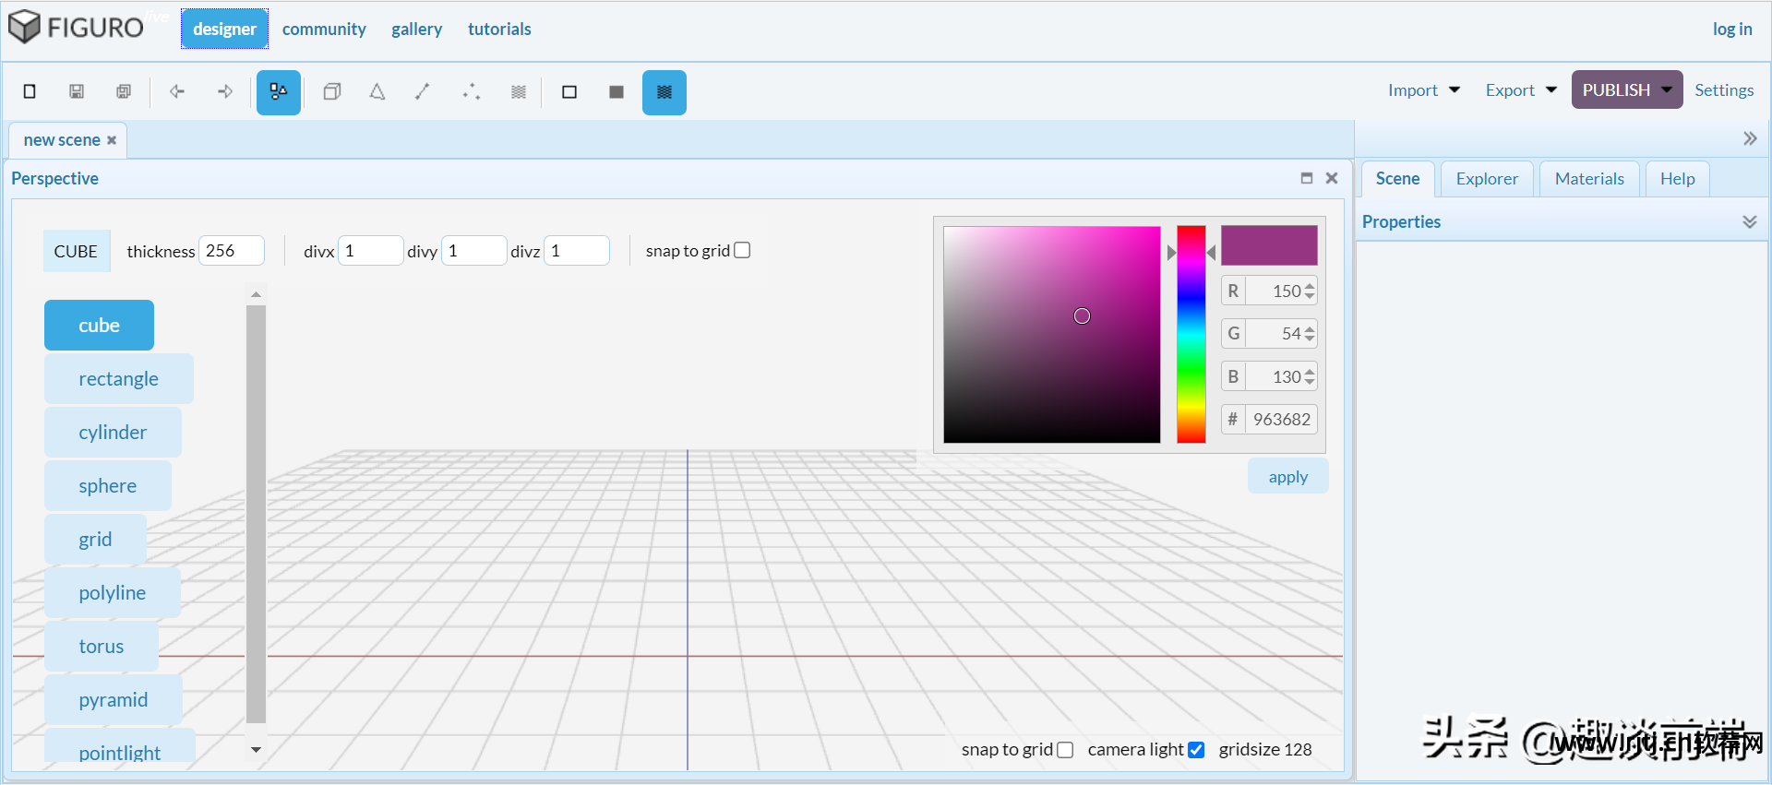The image size is (1772, 785).
Task: Click the thickness input field
Action: pos(232,251)
